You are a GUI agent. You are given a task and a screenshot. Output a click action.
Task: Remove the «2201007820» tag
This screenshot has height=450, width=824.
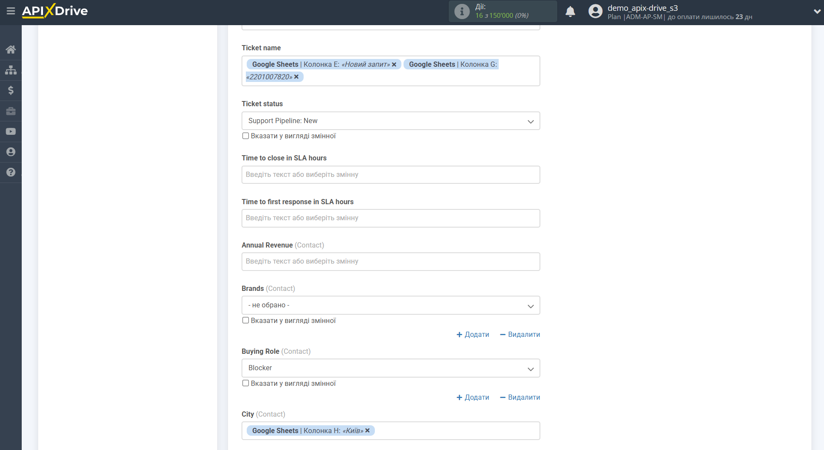click(x=296, y=77)
